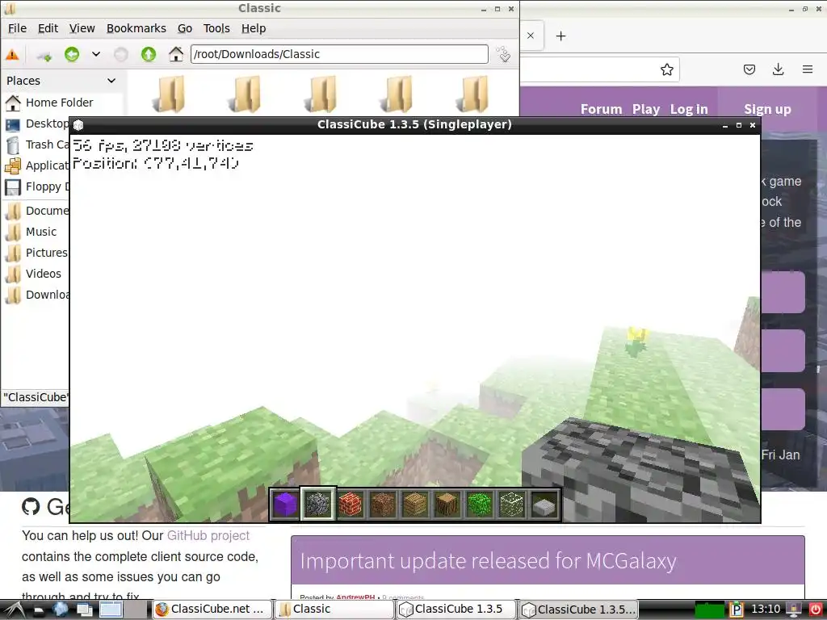Image resolution: width=827 pixels, height=620 pixels.
Task: Open Important update released for MCGalaxy post
Action: (x=489, y=561)
